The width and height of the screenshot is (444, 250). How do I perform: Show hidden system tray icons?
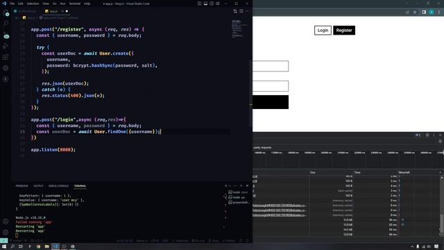[x=412, y=247]
